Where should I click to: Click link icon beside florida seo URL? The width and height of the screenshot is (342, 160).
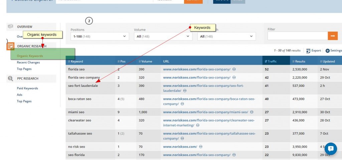(x=234, y=69)
